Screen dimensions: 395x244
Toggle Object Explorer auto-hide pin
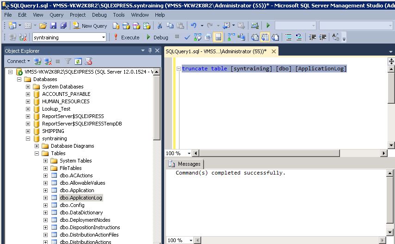[x=150, y=50]
